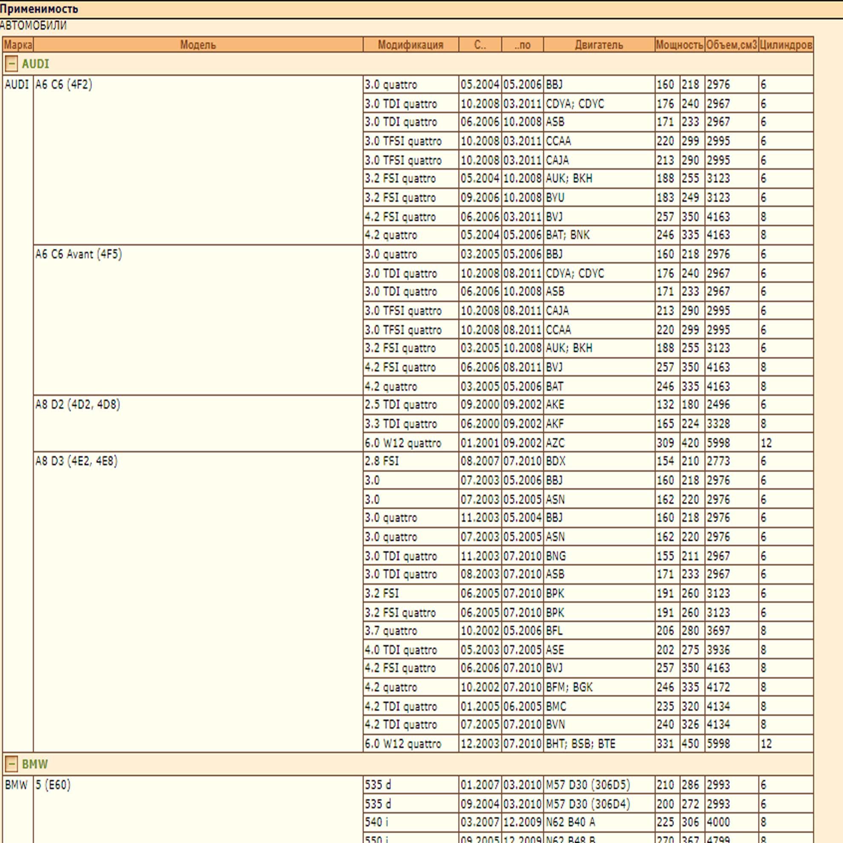Click the Объем,см3 column header
Image resolution: width=843 pixels, height=843 pixels.
point(731,45)
